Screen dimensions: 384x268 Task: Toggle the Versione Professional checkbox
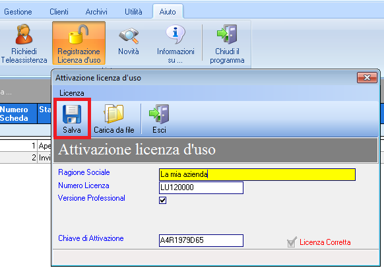pyautogui.click(x=162, y=200)
